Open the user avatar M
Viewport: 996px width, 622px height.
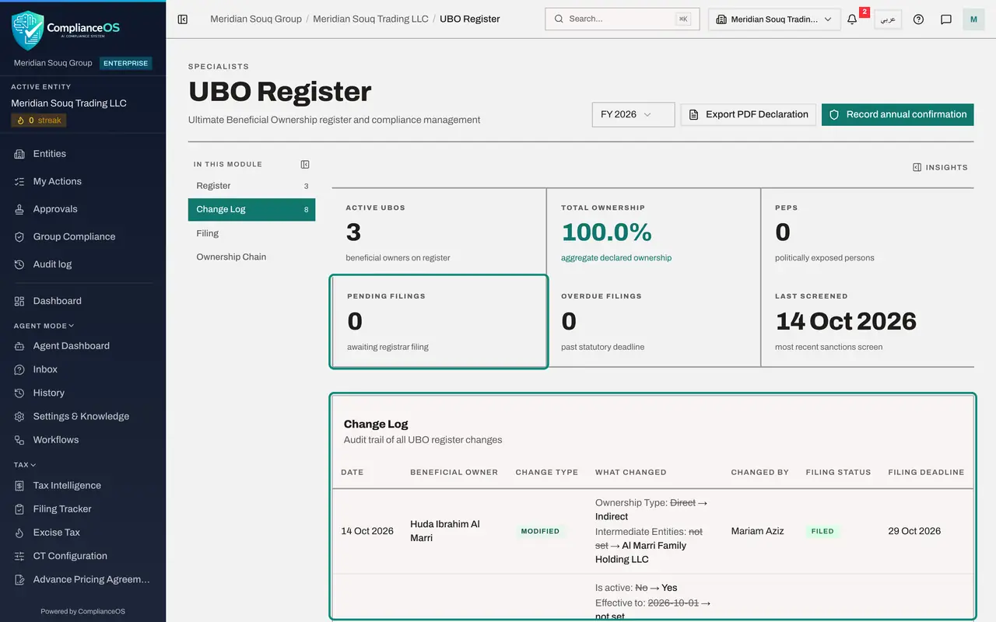point(973,19)
